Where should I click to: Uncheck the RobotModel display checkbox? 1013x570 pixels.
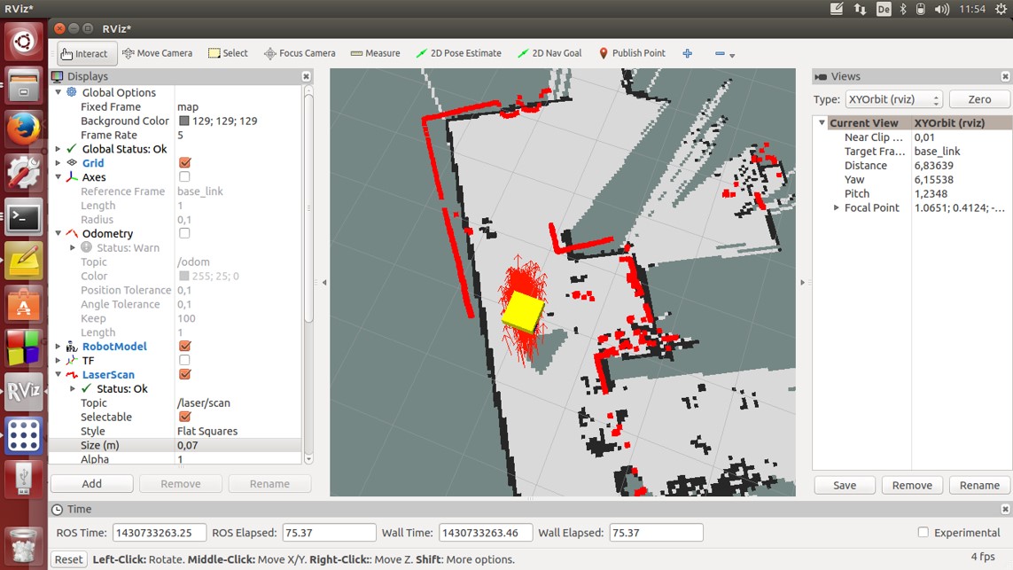coord(184,347)
